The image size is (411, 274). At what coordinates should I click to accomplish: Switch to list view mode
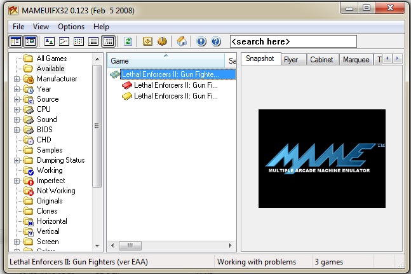79,41
